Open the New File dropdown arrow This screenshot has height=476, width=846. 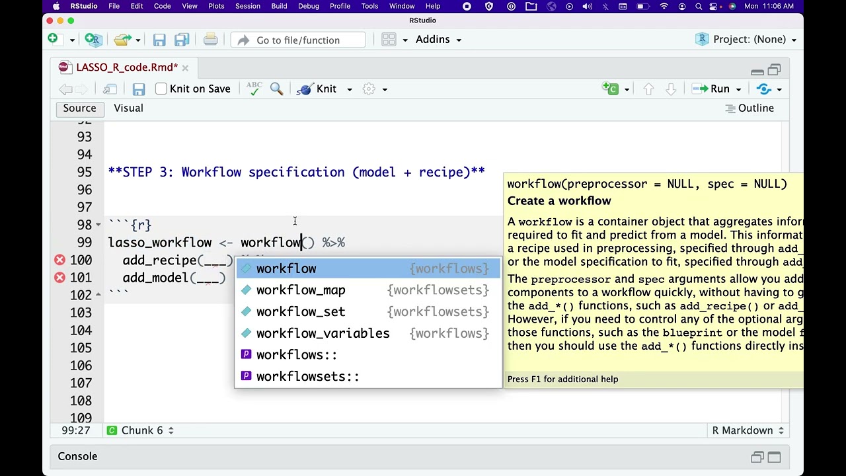72,40
